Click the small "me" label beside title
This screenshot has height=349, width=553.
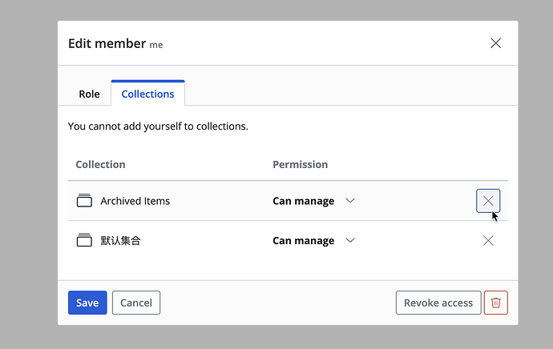tap(156, 45)
